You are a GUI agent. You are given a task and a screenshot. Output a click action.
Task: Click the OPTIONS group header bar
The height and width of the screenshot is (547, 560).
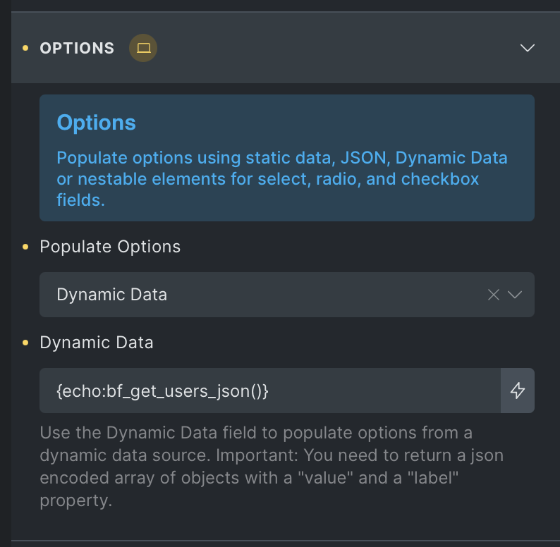286,48
